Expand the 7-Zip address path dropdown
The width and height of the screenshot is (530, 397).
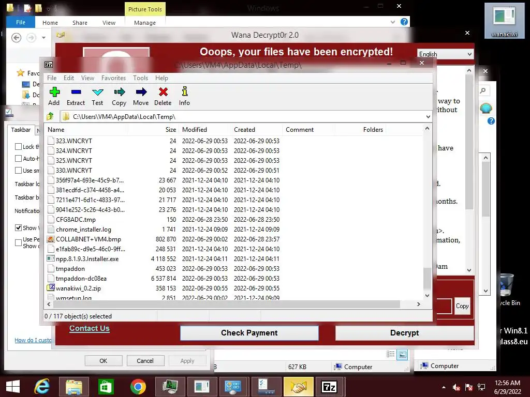428,117
